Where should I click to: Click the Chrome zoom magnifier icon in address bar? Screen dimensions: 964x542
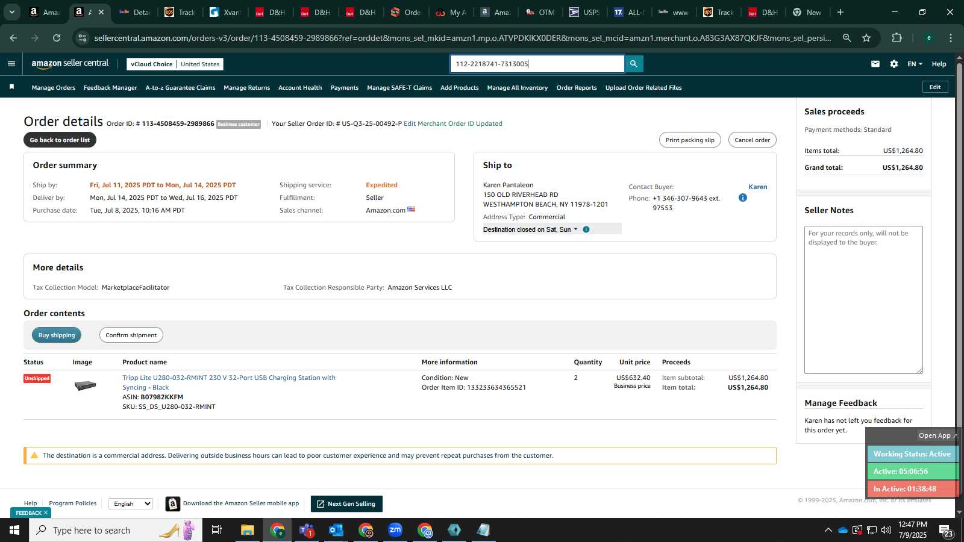tap(847, 38)
